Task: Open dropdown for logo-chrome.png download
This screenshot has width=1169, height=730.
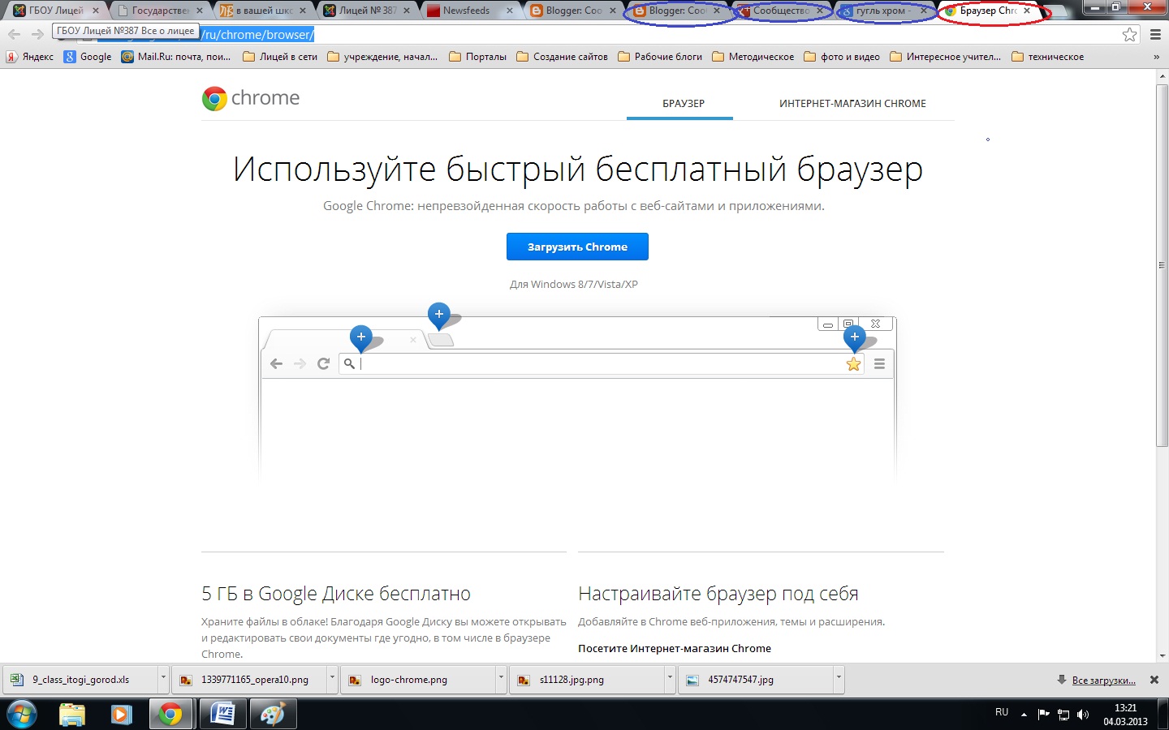Action: tap(501, 680)
